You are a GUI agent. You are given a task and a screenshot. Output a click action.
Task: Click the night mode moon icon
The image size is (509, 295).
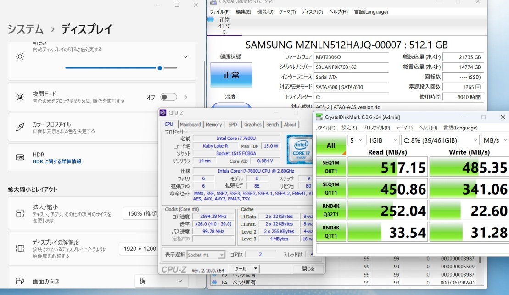(x=20, y=97)
